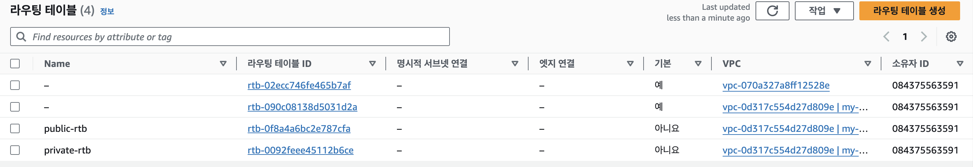
Task: Check the private-rtb row checkbox
Action: pos(15,150)
